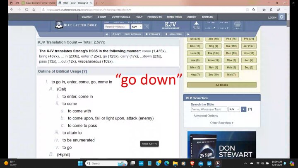Open the KJV dropdown in BLB Searches

pyautogui.click(x=234, y=110)
